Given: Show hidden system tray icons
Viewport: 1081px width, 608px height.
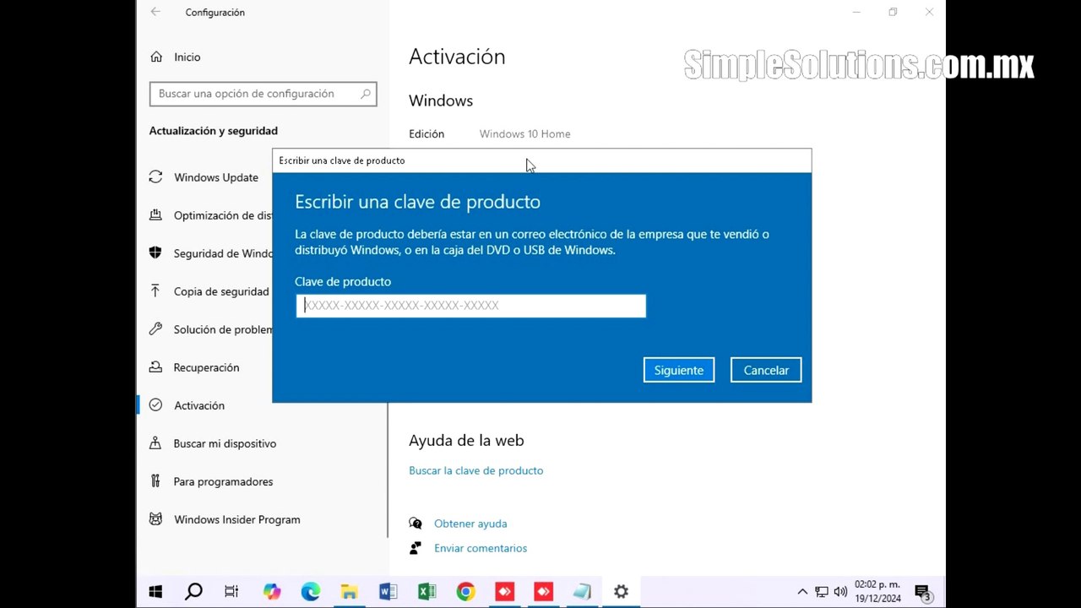Looking at the screenshot, I should [x=802, y=592].
